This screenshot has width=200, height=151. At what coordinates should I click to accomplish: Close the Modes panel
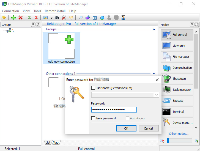(x=196, y=24)
